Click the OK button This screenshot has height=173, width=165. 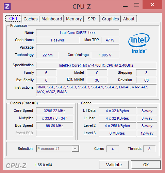[x=146, y=165]
